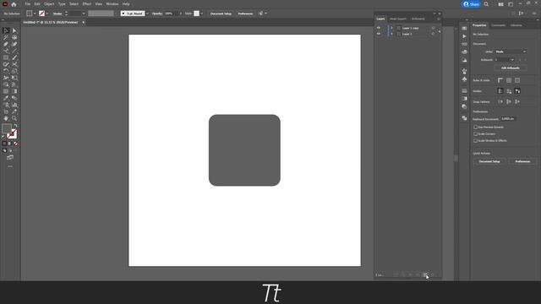
Task: Create new layer in Layers panel
Action: click(425, 274)
